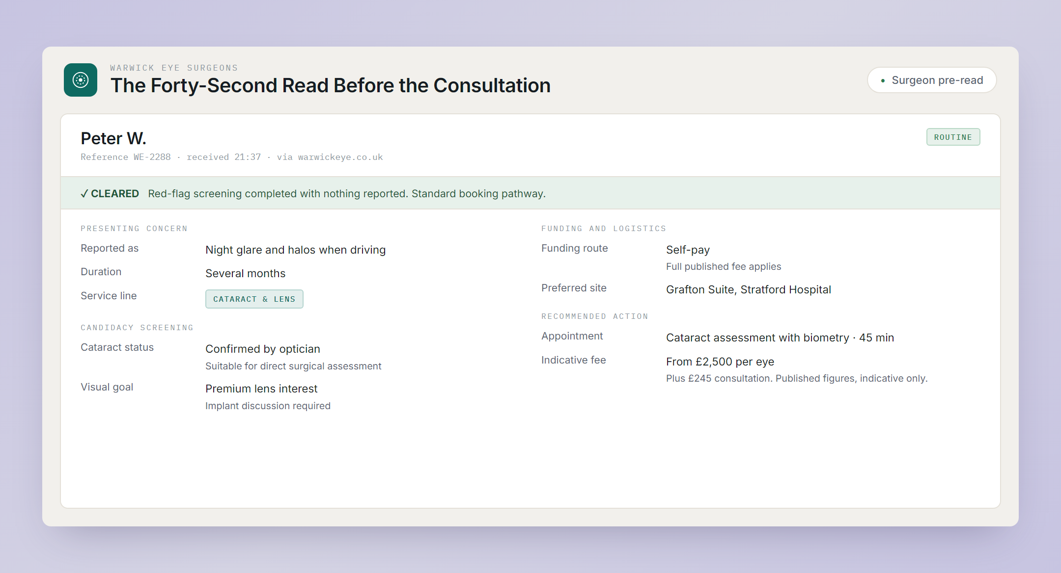Viewport: 1061px width, 573px height.
Task: Click the 'Premium lens interest' value
Action: coord(261,389)
